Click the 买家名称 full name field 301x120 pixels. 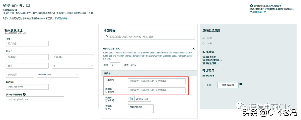click(x=27, y=44)
